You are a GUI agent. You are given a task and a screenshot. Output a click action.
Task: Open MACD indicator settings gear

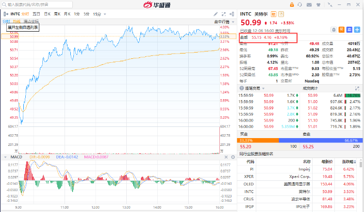coord(233,157)
